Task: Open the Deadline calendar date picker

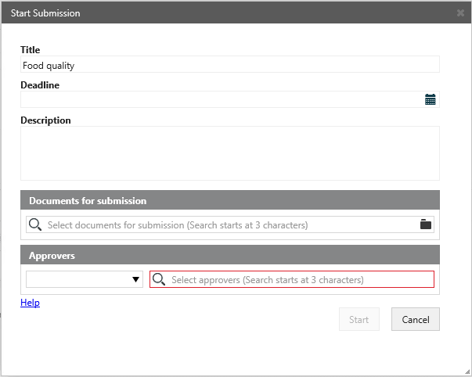Action: 430,99
